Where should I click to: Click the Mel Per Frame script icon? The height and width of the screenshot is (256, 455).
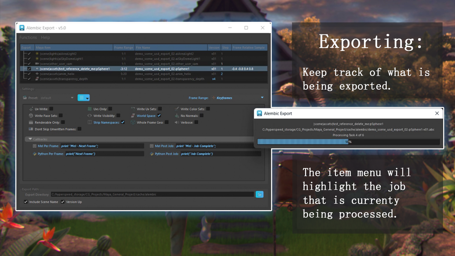[34, 146]
